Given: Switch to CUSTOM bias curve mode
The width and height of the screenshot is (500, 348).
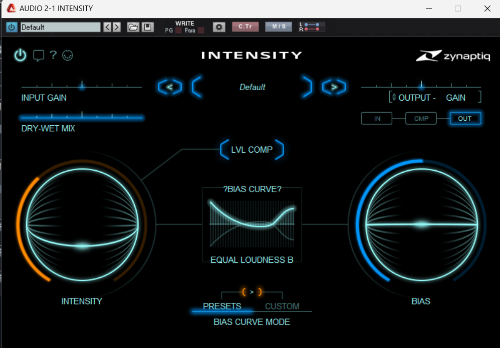Looking at the screenshot, I should pyautogui.click(x=282, y=306).
